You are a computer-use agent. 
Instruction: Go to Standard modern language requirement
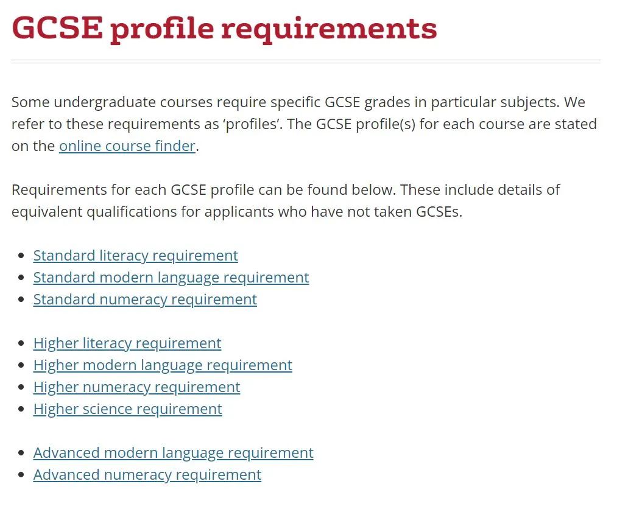pos(171,278)
